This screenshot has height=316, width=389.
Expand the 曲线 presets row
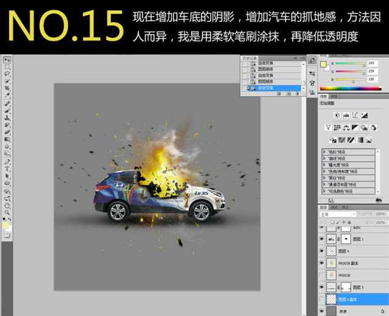[x=324, y=158]
